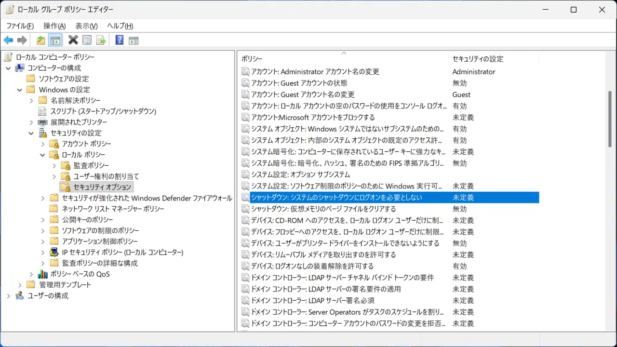Open the 操作(A) menu
Viewport: 617px width, 347px height.
click(x=54, y=26)
